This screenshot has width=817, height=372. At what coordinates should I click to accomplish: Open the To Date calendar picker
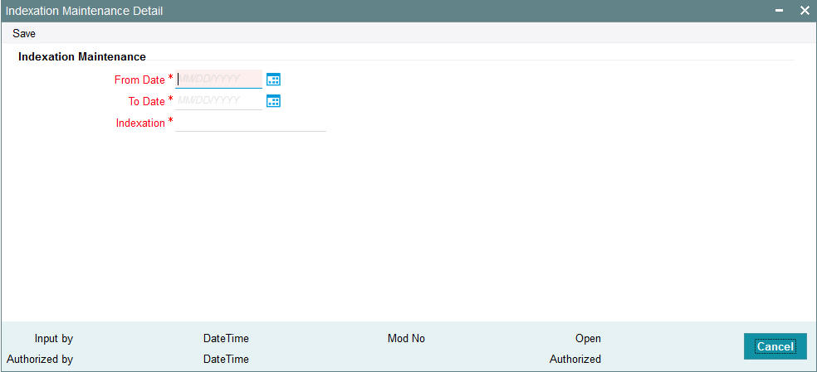click(273, 101)
